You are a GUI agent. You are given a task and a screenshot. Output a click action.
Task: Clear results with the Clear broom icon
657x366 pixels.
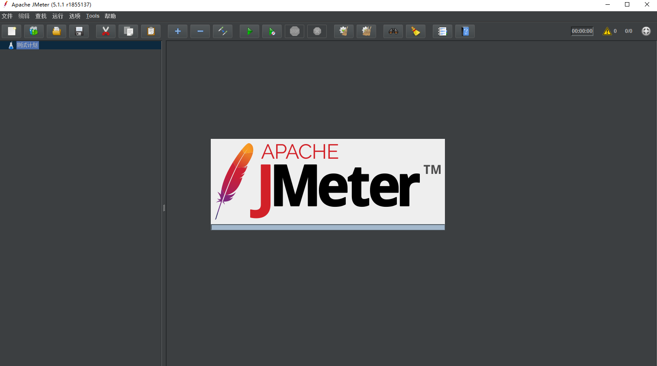coord(344,31)
